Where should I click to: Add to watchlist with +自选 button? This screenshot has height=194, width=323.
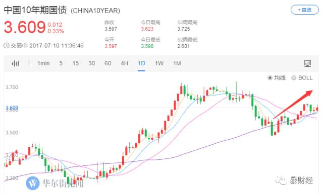(x=305, y=10)
